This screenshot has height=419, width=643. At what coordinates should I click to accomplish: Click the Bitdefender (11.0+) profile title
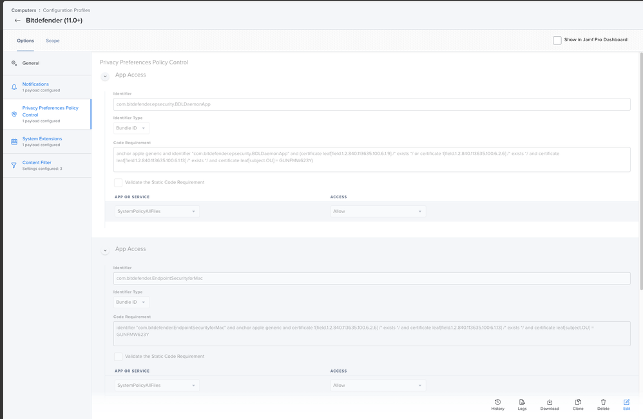pos(54,21)
